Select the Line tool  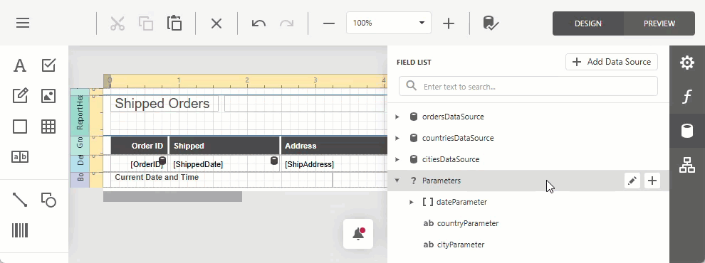pyautogui.click(x=20, y=200)
